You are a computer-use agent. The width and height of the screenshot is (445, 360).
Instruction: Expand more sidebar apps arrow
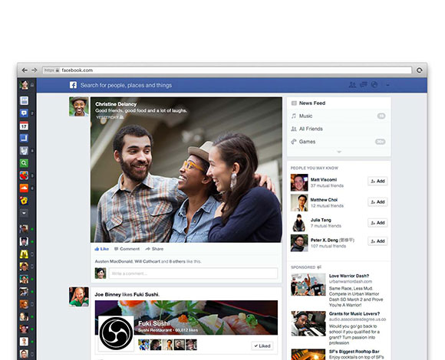point(24,213)
